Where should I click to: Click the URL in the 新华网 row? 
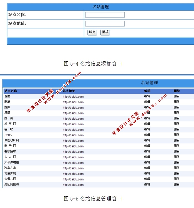(x=73, y=146)
